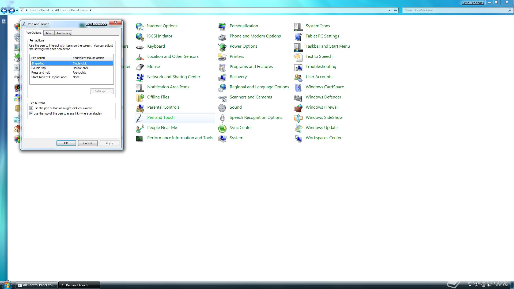Open Send Feedback link at window top
514x289 pixels.
pyautogui.click(x=473, y=3)
